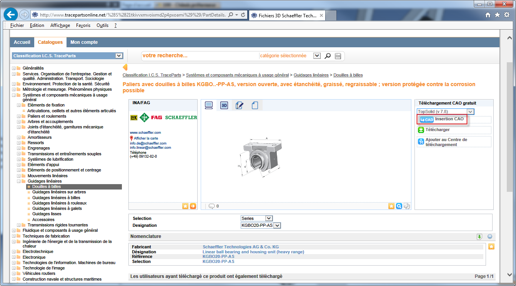
Task: Click the blue cart icon for Centre de téléchargement
Action: pyautogui.click(x=421, y=142)
